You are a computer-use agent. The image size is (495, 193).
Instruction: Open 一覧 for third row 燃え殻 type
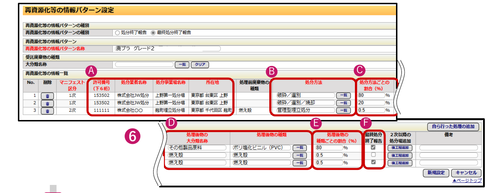pyautogui.click(x=299, y=163)
